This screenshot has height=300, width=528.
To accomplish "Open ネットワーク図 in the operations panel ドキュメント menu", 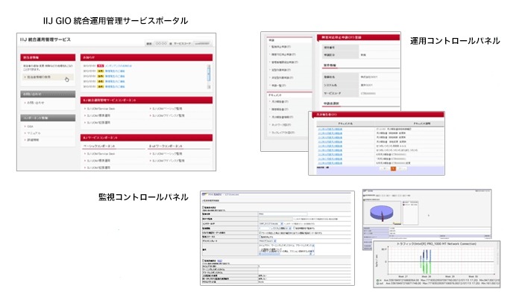I will coord(281,124).
